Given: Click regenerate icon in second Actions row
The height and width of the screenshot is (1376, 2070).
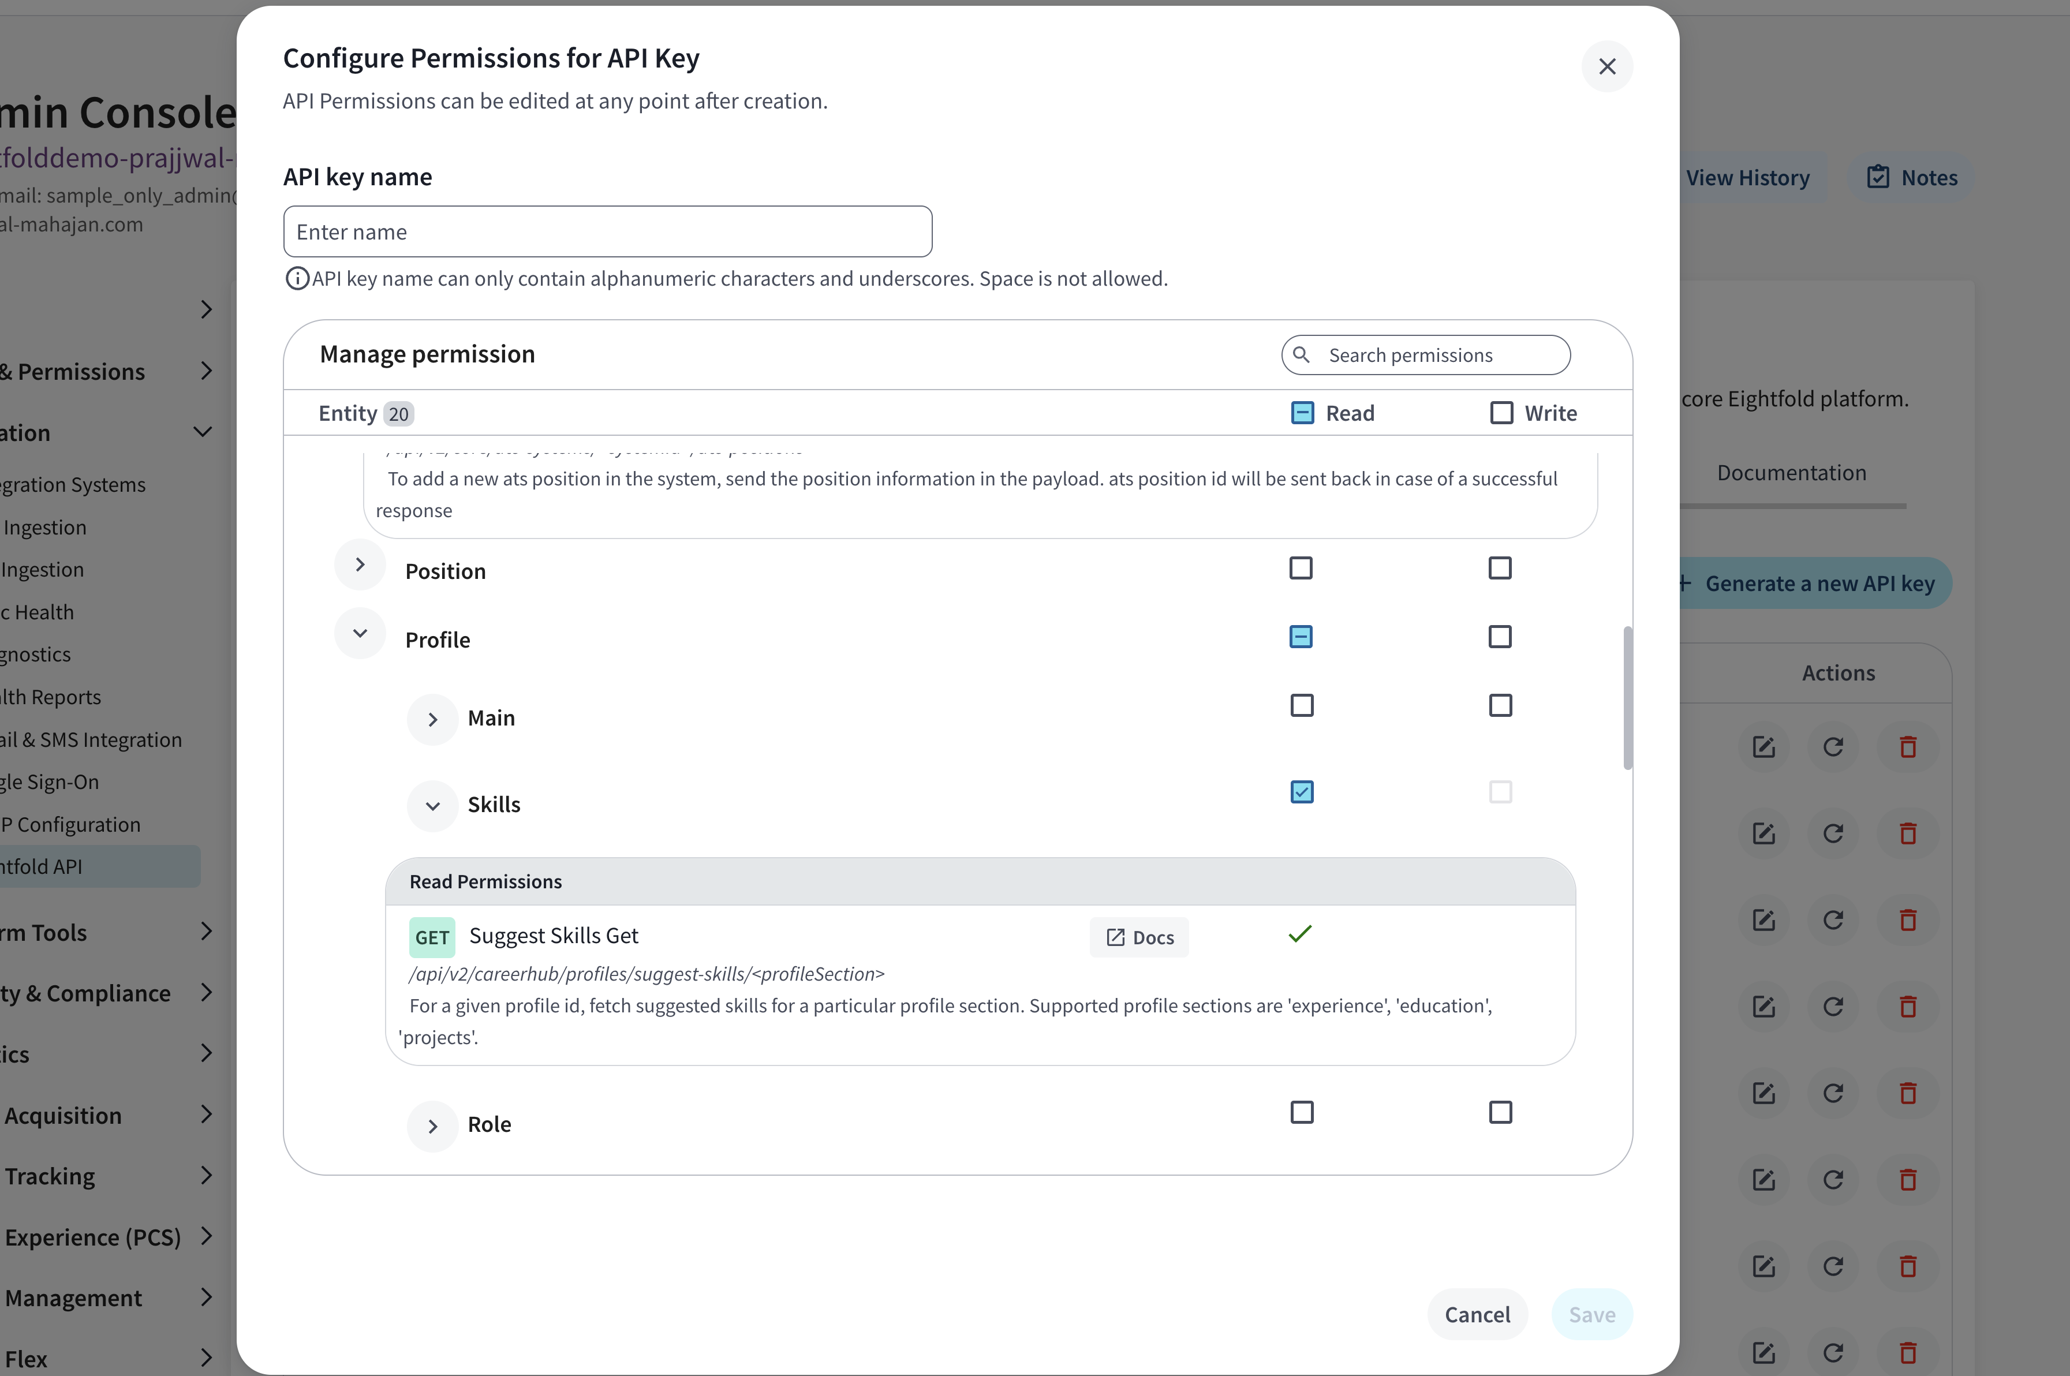Looking at the screenshot, I should 1833,833.
